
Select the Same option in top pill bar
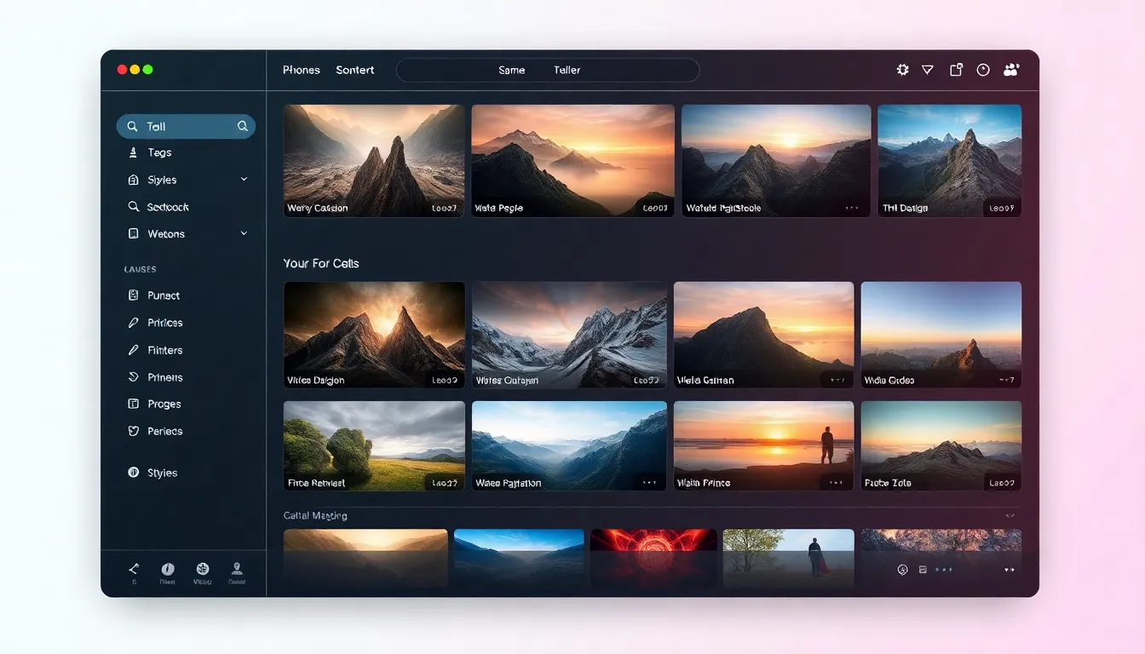pyautogui.click(x=511, y=70)
